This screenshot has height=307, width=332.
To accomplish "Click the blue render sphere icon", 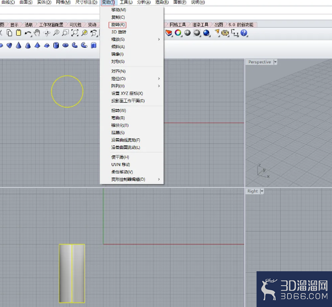I will [x=206, y=33].
